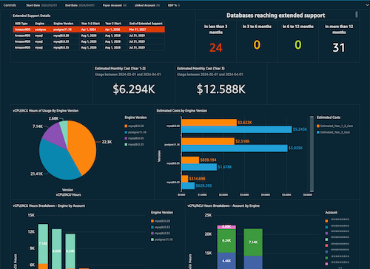Screen dimensions: 370x269
Task: Sort by End of Extended Support header
Action: click(146, 24)
